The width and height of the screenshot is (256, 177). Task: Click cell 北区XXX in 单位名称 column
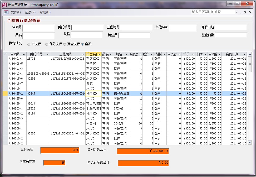(93, 79)
